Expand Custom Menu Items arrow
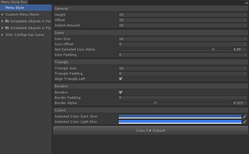The height and width of the screenshot is (154, 249). coord(3,14)
